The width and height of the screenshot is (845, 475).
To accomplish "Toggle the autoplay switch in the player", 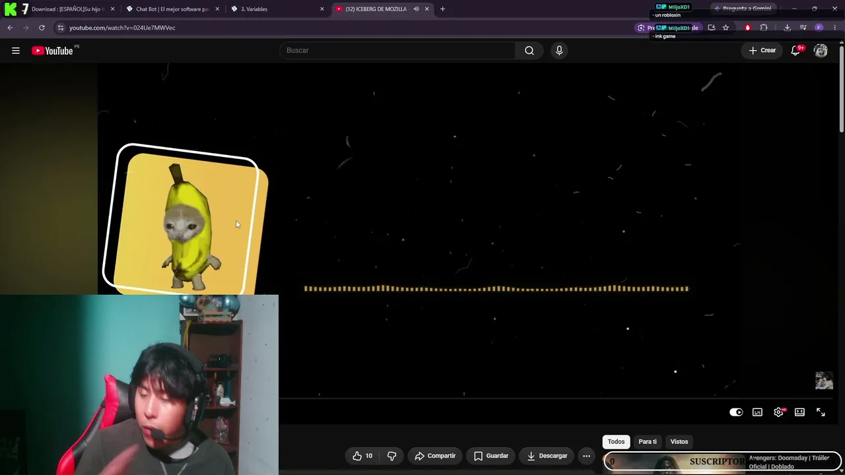I will click(736, 412).
